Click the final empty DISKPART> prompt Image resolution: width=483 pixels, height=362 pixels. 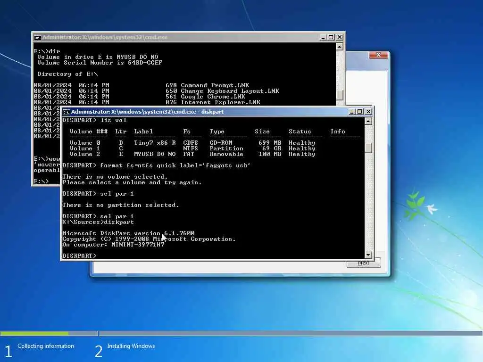click(79, 256)
